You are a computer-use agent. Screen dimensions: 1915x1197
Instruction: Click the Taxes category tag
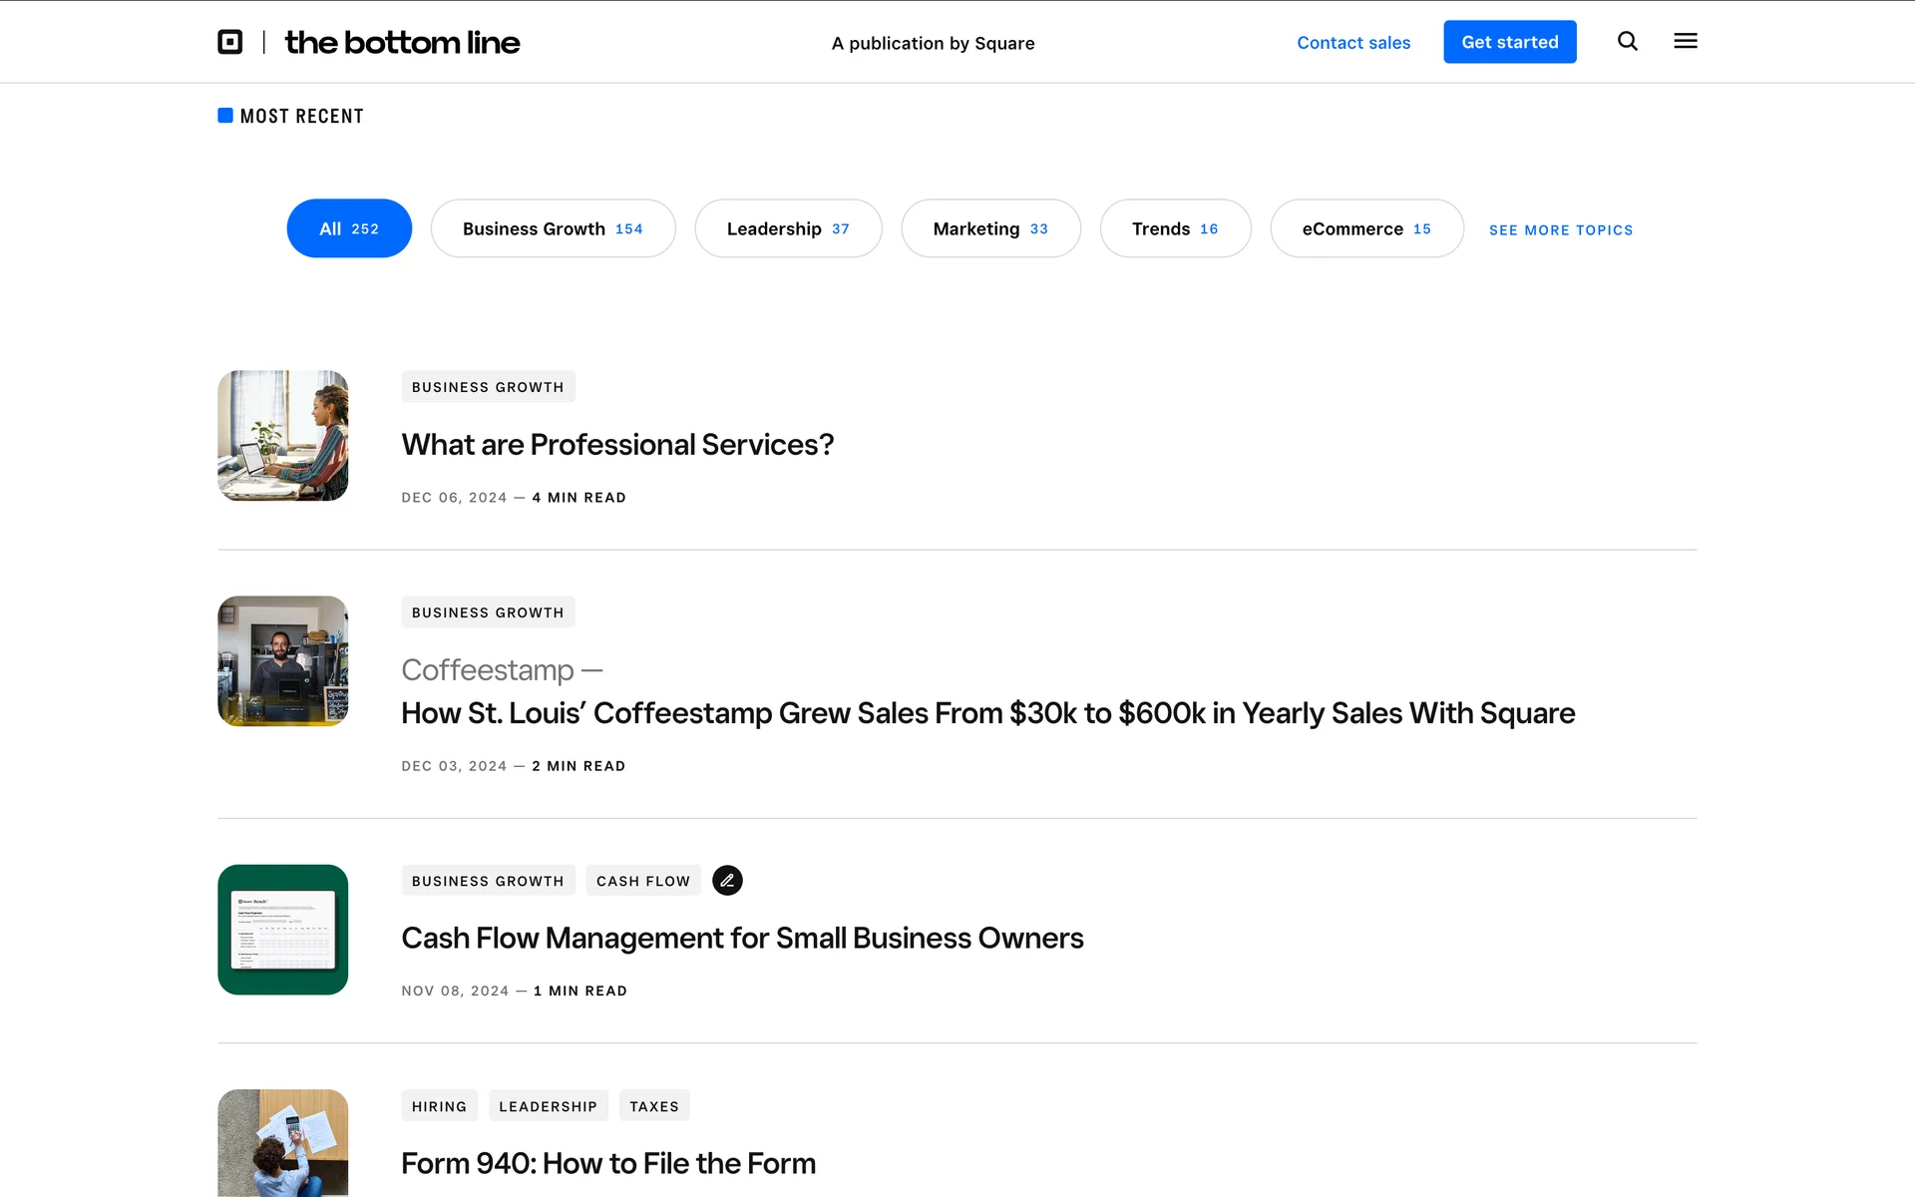(654, 1106)
